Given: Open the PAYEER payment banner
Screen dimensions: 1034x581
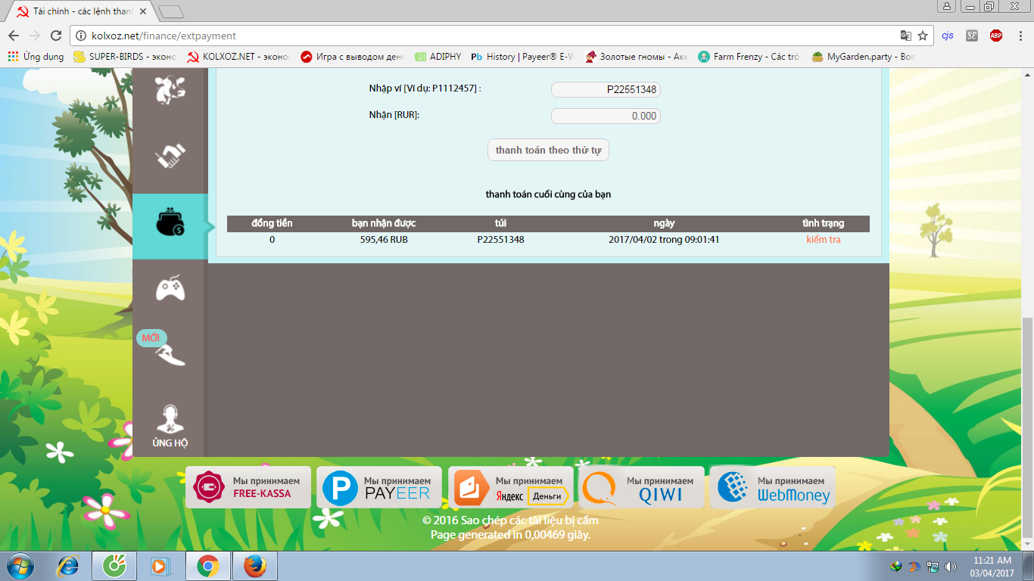Looking at the screenshot, I should coord(379,487).
